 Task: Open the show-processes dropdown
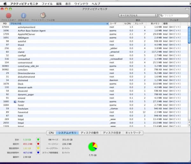point(138,16)
